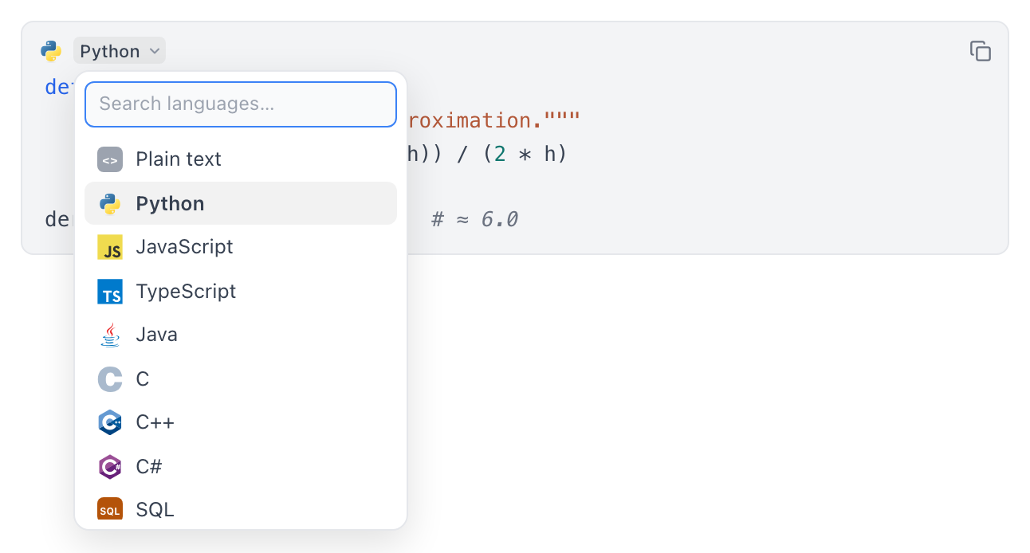The height and width of the screenshot is (553, 1030).
Task: Choose SQL from the language list
Action: click(241, 509)
